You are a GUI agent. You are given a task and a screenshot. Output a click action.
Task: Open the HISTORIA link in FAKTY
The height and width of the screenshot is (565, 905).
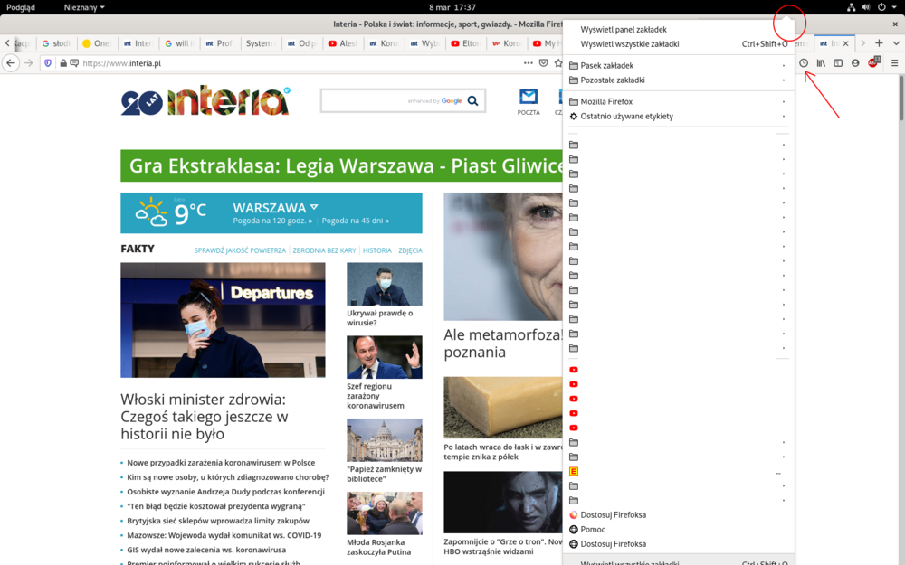376,250
